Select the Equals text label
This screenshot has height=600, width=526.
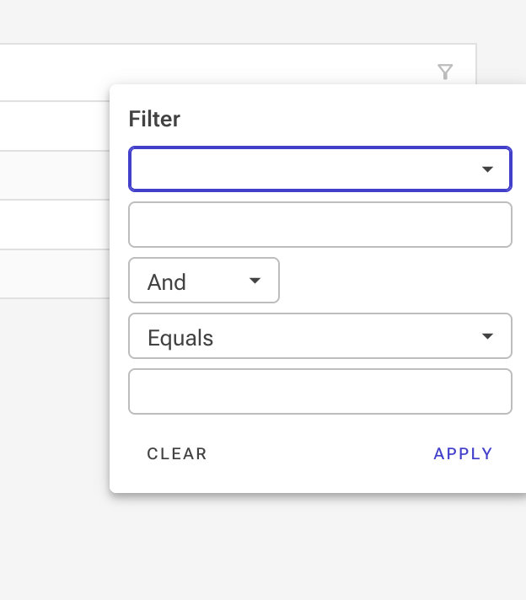(180, 338)
